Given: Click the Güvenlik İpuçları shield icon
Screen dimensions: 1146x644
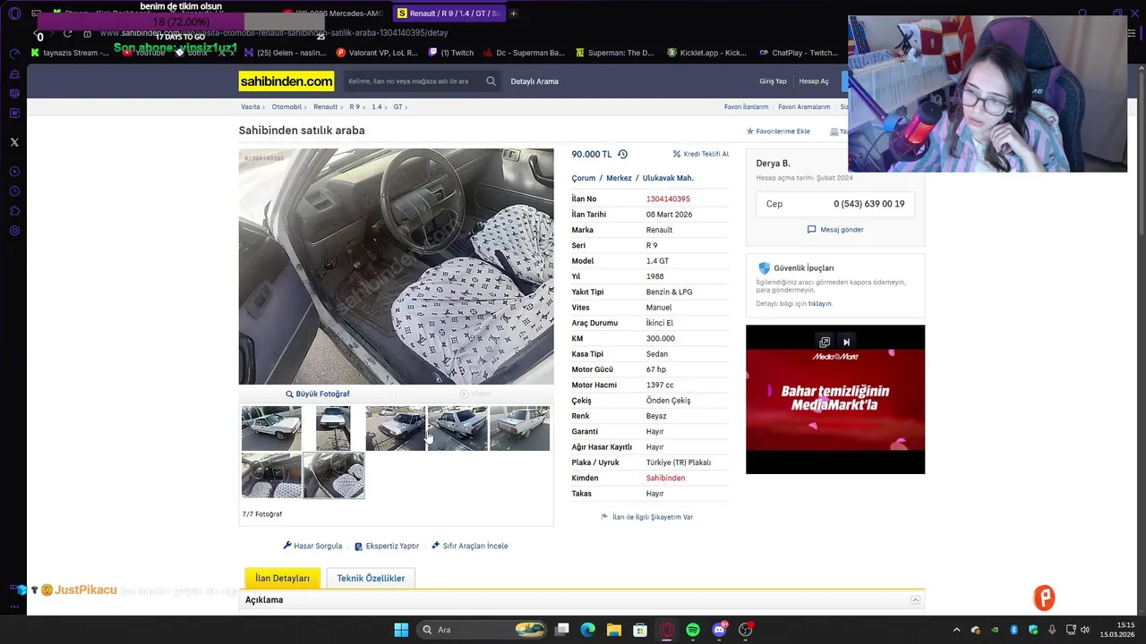Looking at the screenshot, I should tap(764, 267).
